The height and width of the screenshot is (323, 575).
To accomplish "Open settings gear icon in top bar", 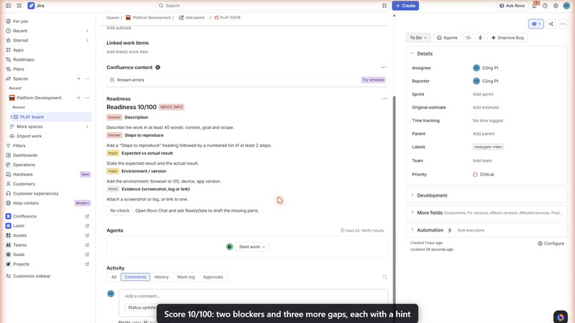I will coord(556,6).
